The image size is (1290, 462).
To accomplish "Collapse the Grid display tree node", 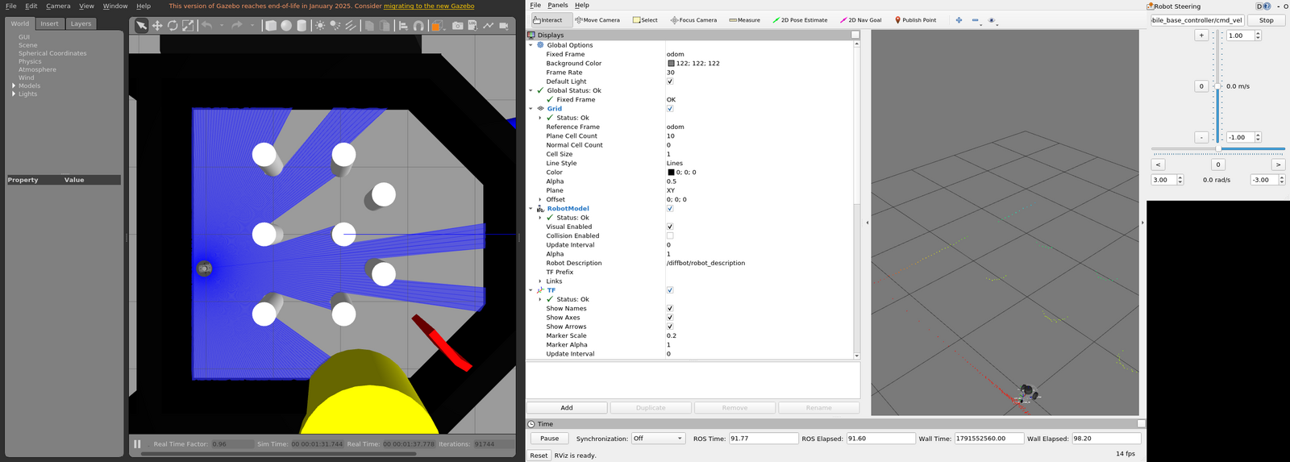I will 531,109.
